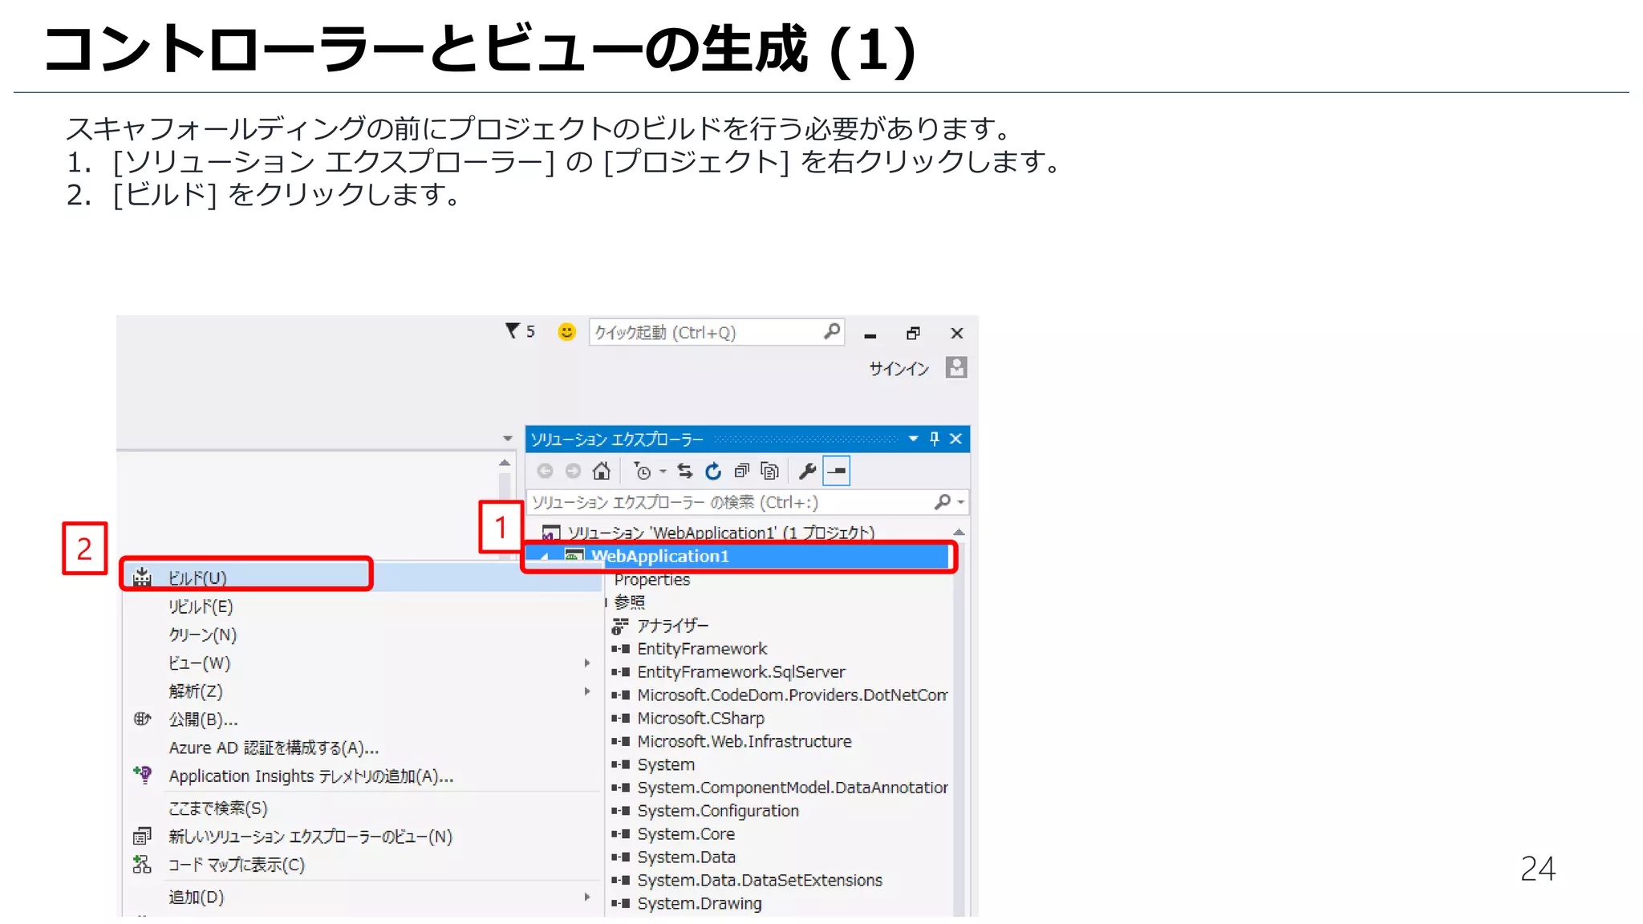The image size is (1643, 924).
Task: Restore down the Visual Studio window
Action: (x=913, y=333)
